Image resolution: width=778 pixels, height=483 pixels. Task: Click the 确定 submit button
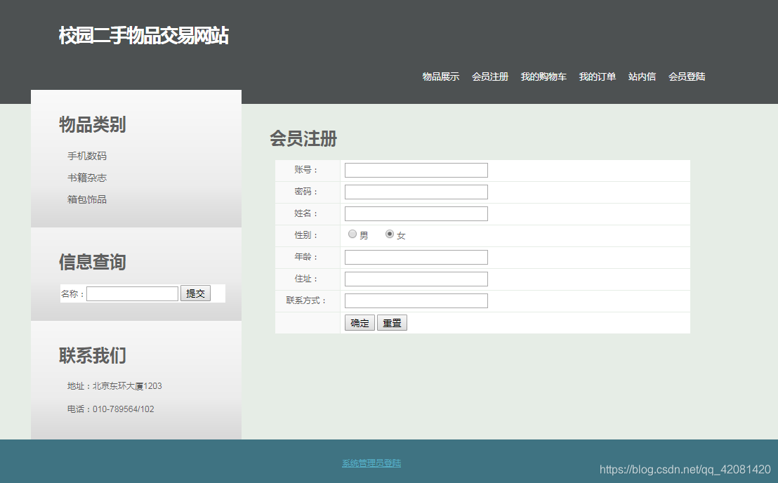click(359, 322)
